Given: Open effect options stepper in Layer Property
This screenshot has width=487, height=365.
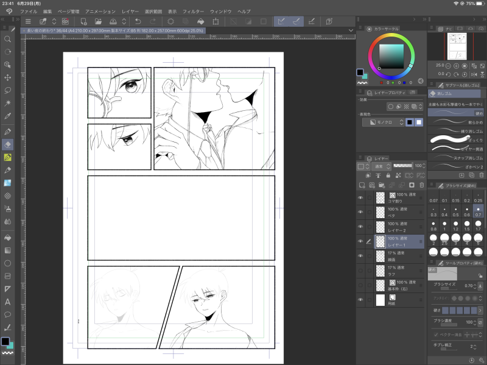Looking at the screenshot, I should pos(421,107).
